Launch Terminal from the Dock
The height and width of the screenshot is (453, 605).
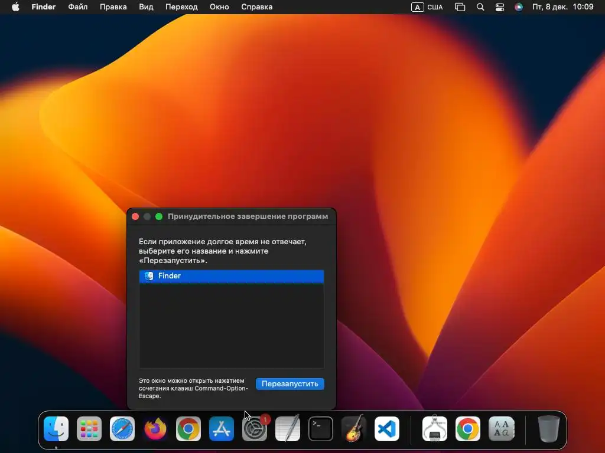point(321,429)
